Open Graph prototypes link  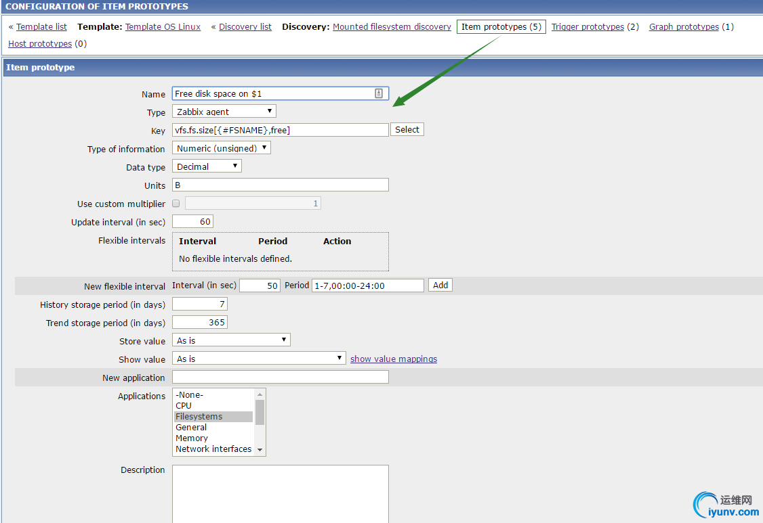(684, 27)
